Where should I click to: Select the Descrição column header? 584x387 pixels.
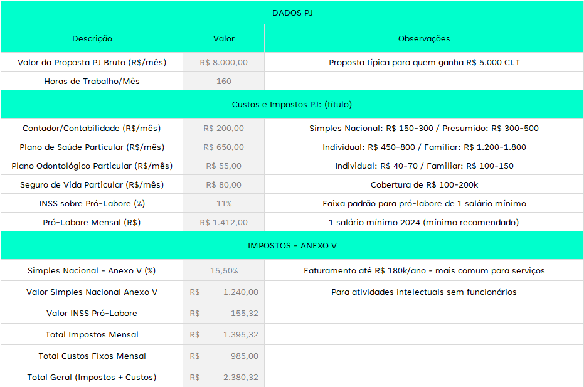(92, 38)
